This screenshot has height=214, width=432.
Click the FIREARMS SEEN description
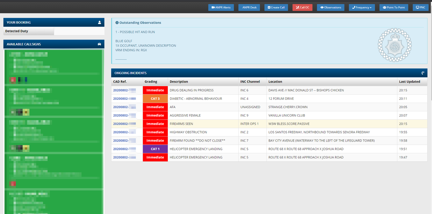181,124
